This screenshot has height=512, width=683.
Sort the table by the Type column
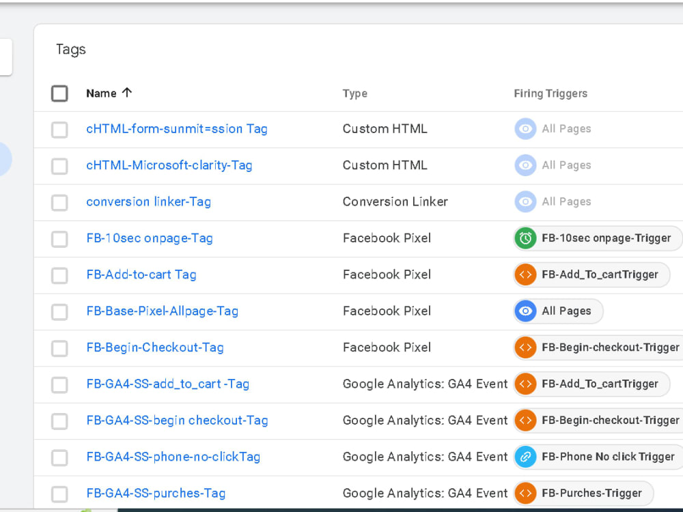coord(354,93)
